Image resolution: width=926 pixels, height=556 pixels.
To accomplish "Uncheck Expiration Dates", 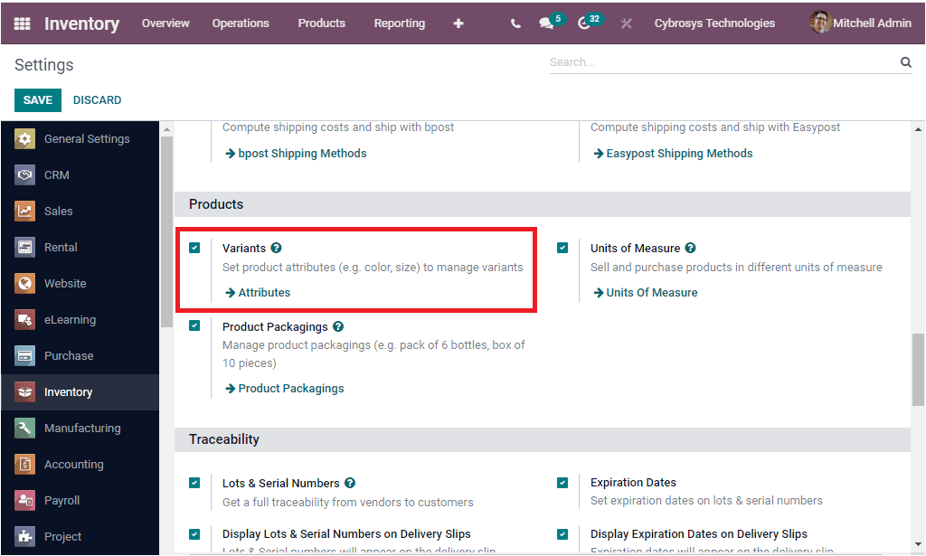I will [563, 482].
